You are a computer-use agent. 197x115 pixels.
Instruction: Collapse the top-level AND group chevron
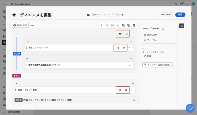tap(17, 34)
